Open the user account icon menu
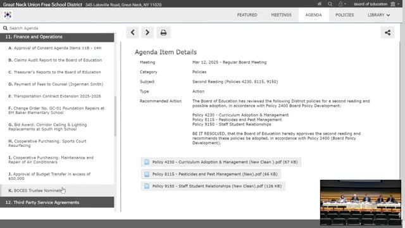Image resolution: width=405 pixels, height=228 pixels. [x=342, y=4]
